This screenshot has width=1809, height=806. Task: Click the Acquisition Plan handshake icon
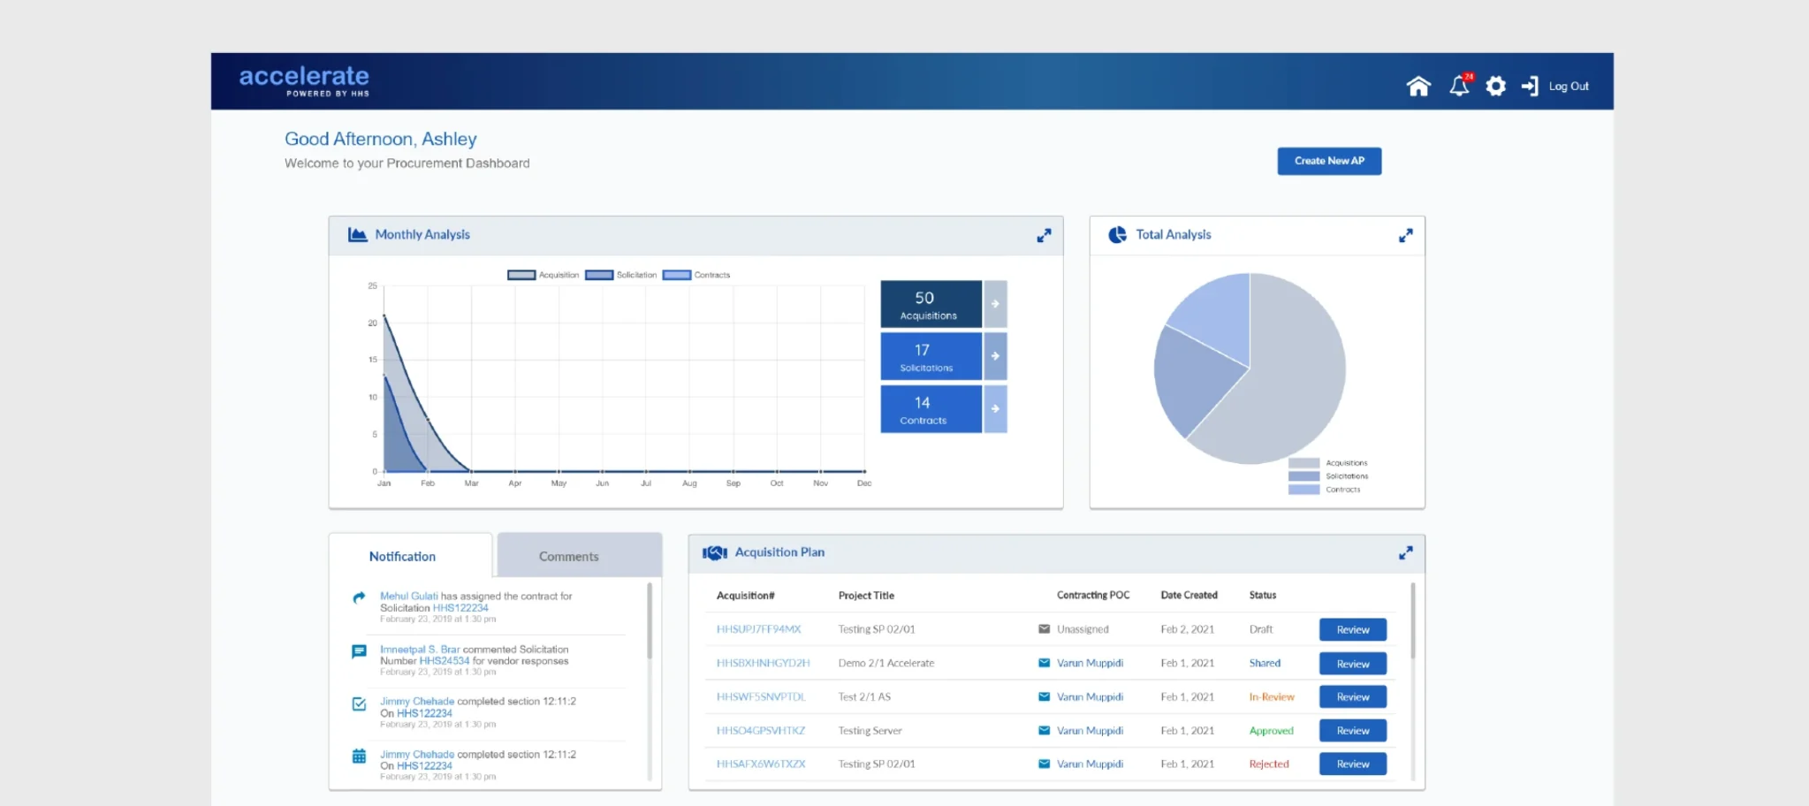point(714,552)
